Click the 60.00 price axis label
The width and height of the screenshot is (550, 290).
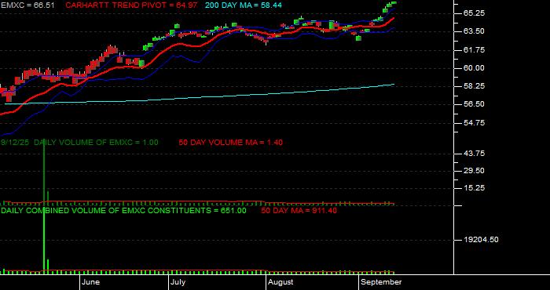(475, 68)
